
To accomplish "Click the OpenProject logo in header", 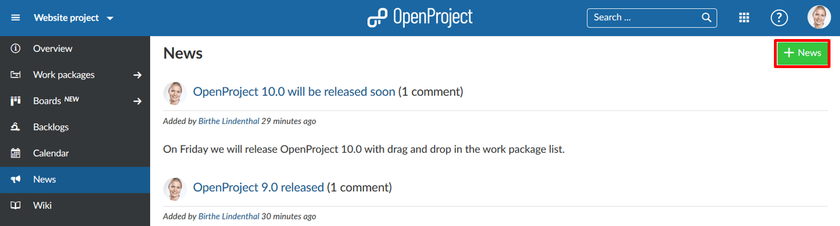I will coord(420,18).
